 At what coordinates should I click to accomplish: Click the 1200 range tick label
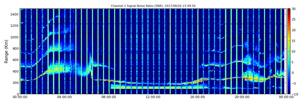click(x=14, y=26)
